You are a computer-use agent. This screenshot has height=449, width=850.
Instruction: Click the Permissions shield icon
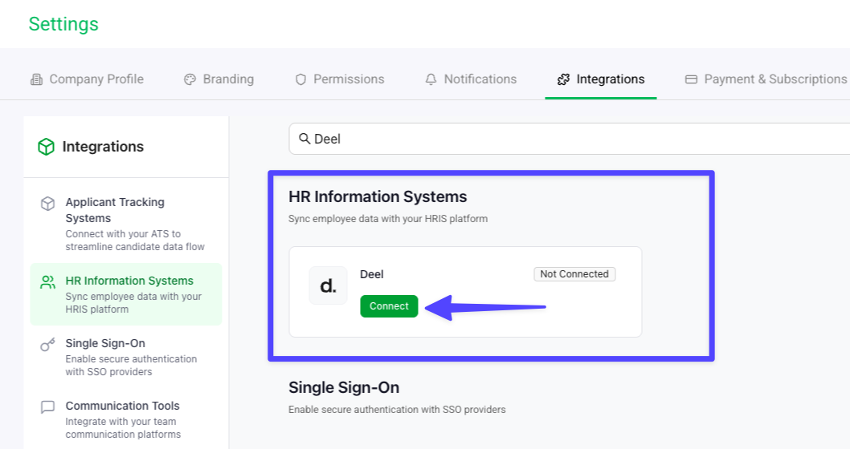coord(301,79)
